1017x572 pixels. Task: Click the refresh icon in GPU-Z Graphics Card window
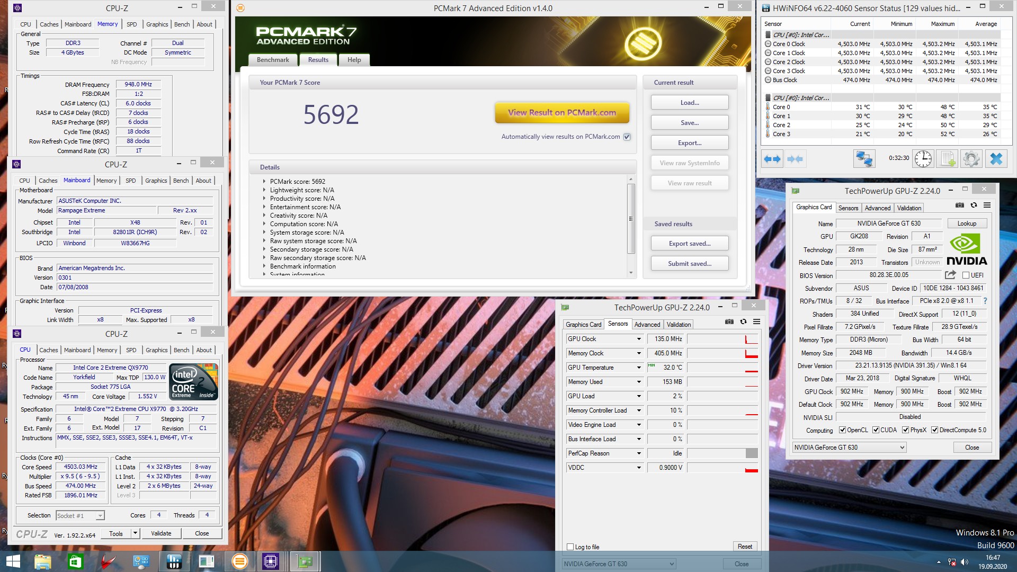[x=974, y=205]
